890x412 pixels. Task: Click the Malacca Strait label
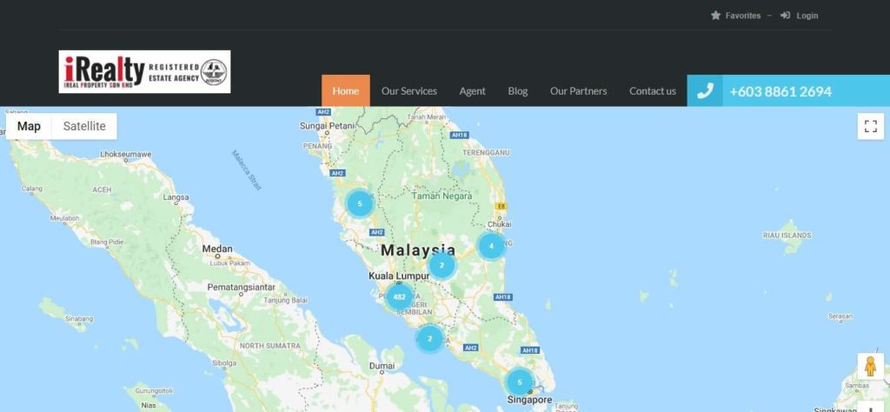(246, 169)
